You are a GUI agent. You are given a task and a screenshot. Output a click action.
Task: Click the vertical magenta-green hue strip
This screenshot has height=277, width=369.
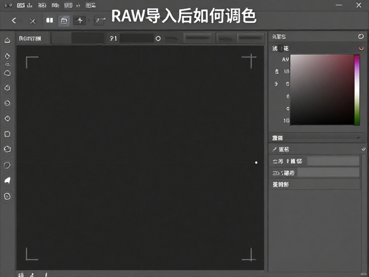(x=357, y=90)
